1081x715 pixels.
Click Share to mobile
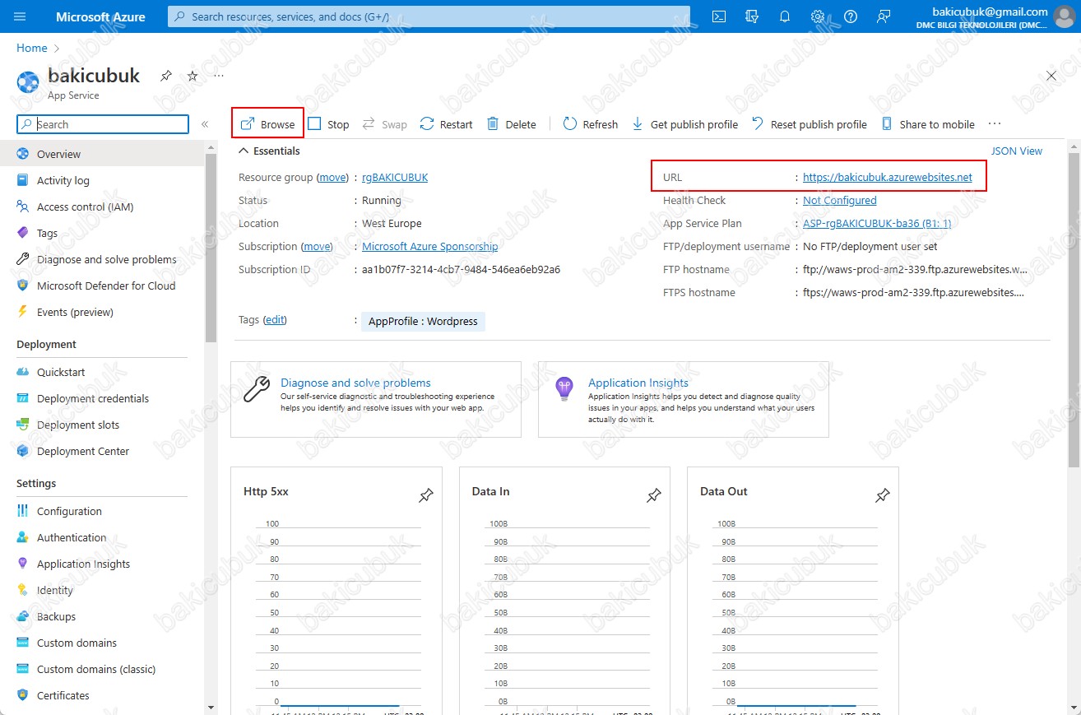[928, 124]
